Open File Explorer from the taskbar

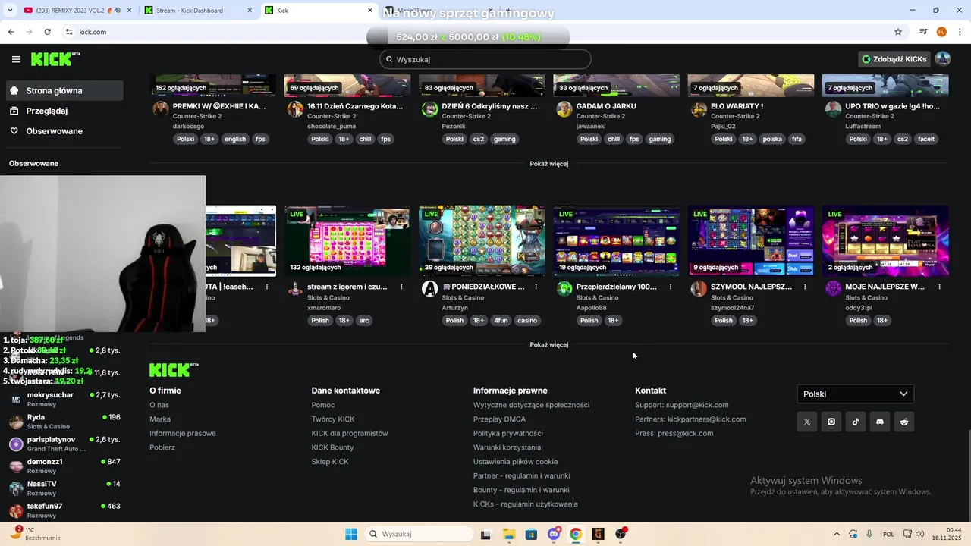click(509, 534)
